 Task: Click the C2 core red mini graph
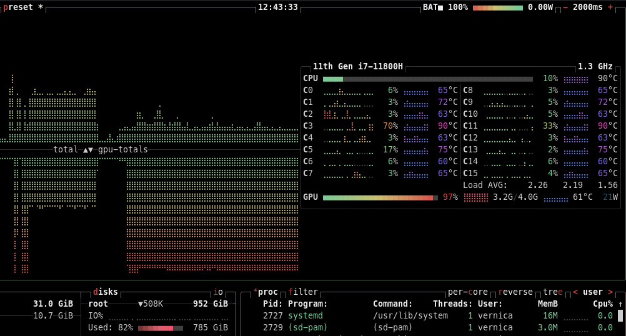point(348,115)
